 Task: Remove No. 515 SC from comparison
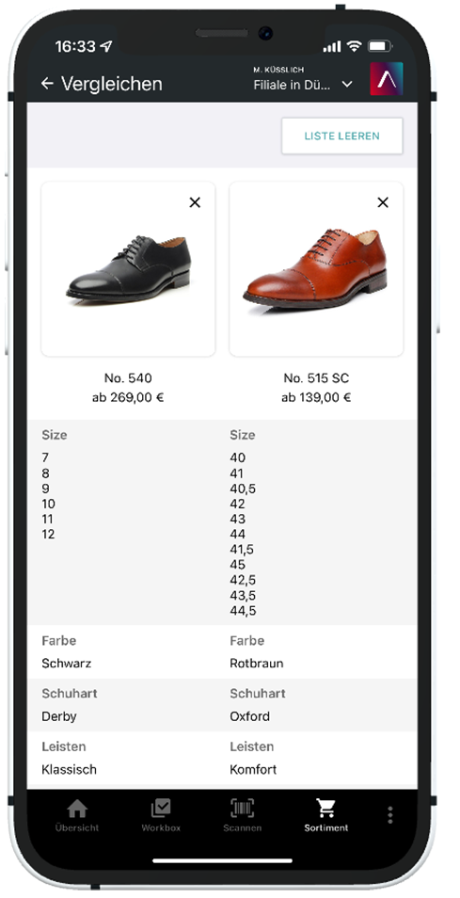click(x=383, y=202)
